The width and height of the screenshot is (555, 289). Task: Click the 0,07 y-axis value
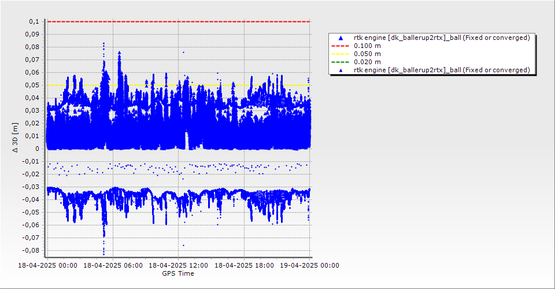click(x=32, y=60)
